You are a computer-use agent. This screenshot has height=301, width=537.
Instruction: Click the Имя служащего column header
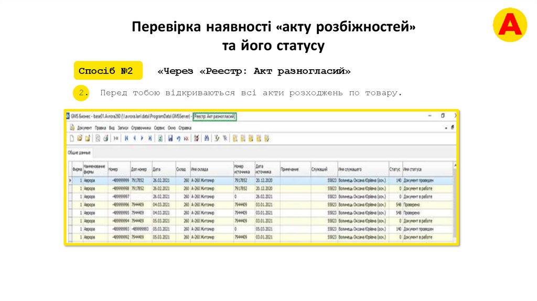pyautogui.click(x=363, y=169)
